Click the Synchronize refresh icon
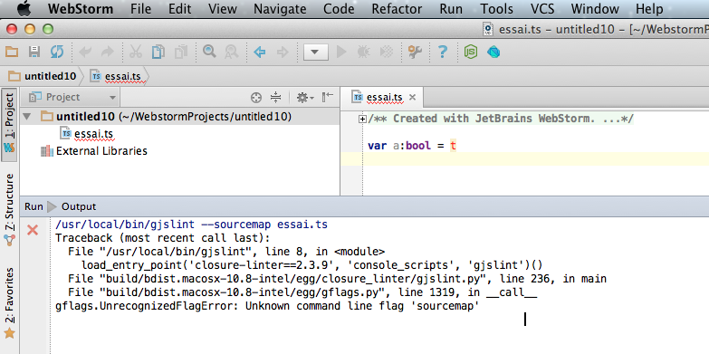Screen dimensions: 709x354 pos(57,52)
